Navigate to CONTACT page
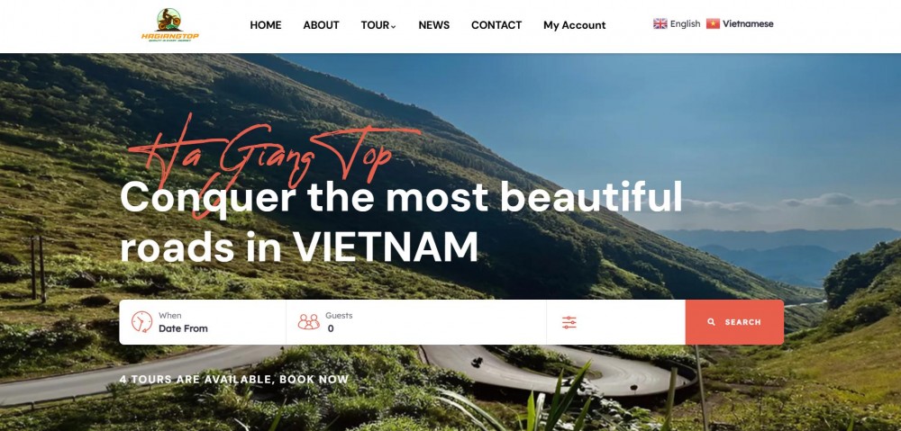 pyautogui.click(x=496, y=25)
